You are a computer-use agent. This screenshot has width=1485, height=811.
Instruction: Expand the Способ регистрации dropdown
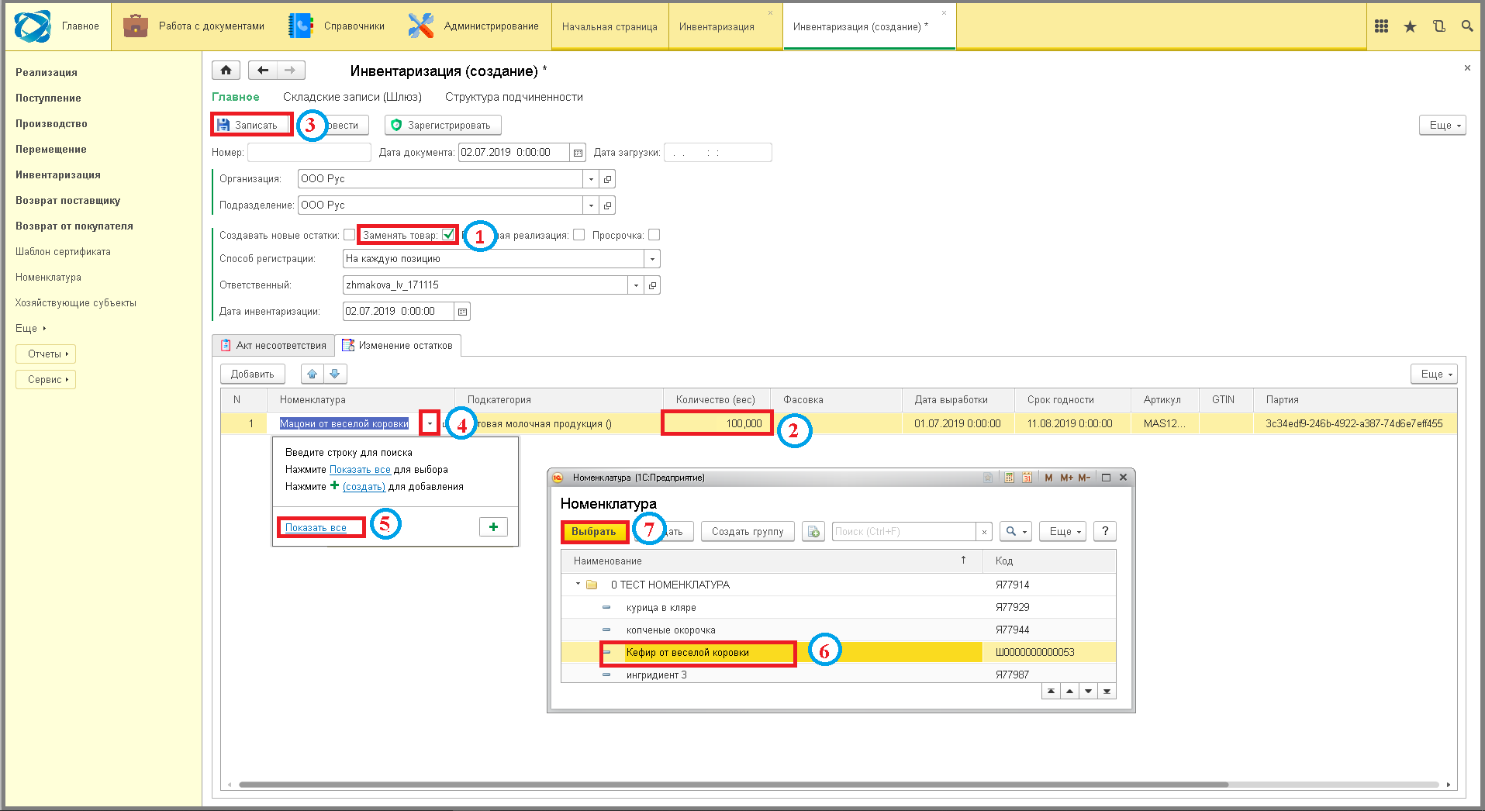pyautogui.click(x=652, y=259)
